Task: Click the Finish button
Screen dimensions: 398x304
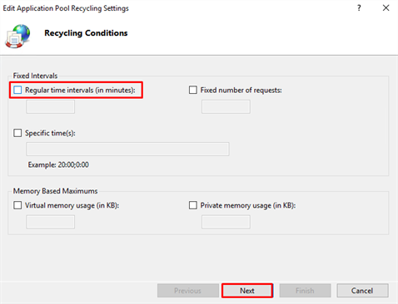Action: pyautogui.click(x=305, y=291)
